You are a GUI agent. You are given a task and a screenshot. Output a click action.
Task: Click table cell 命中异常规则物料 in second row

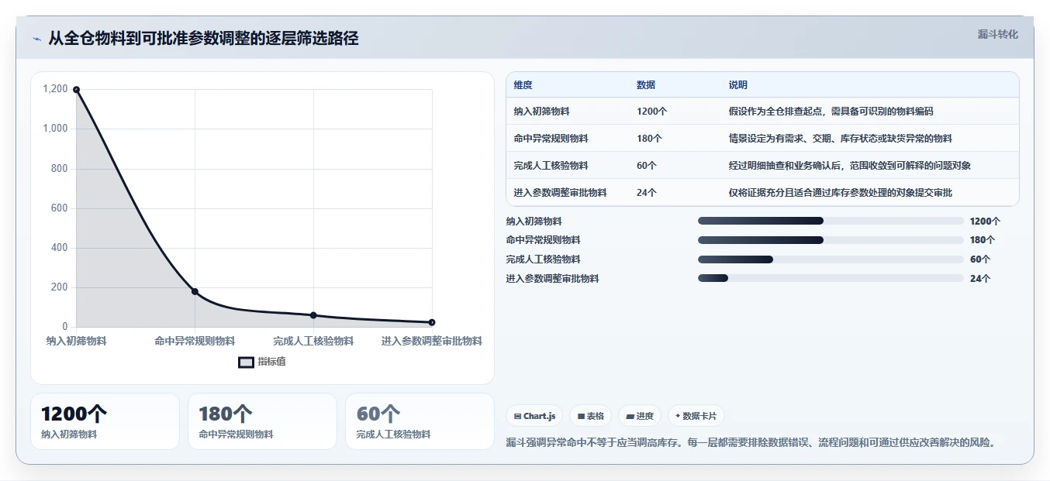click(x=551, y=139)
